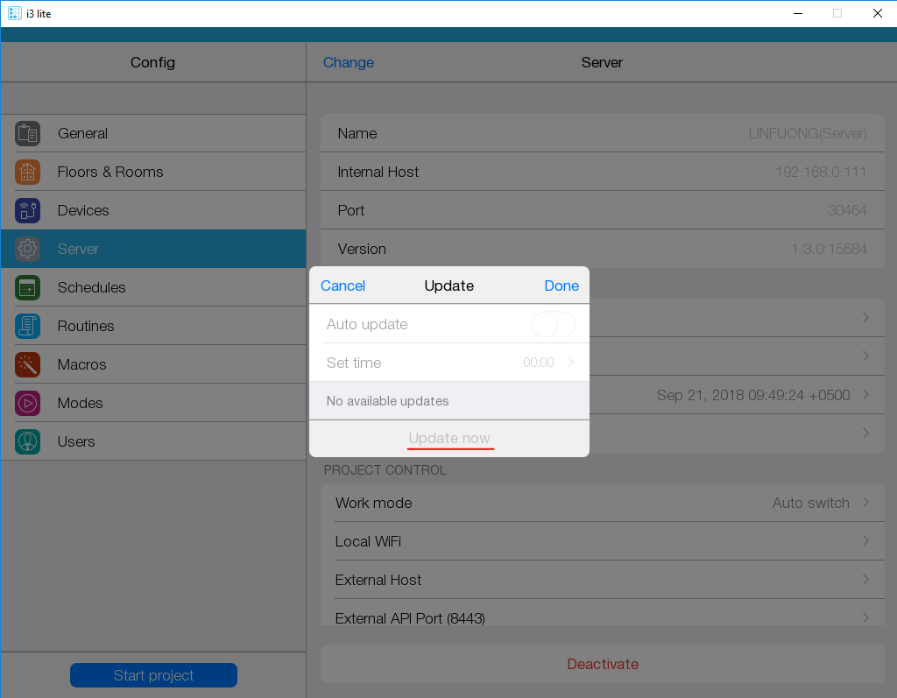Viewport: 897px width, 698px height.
Task: Click the Start project button
Action: click(x=153, y=675)
